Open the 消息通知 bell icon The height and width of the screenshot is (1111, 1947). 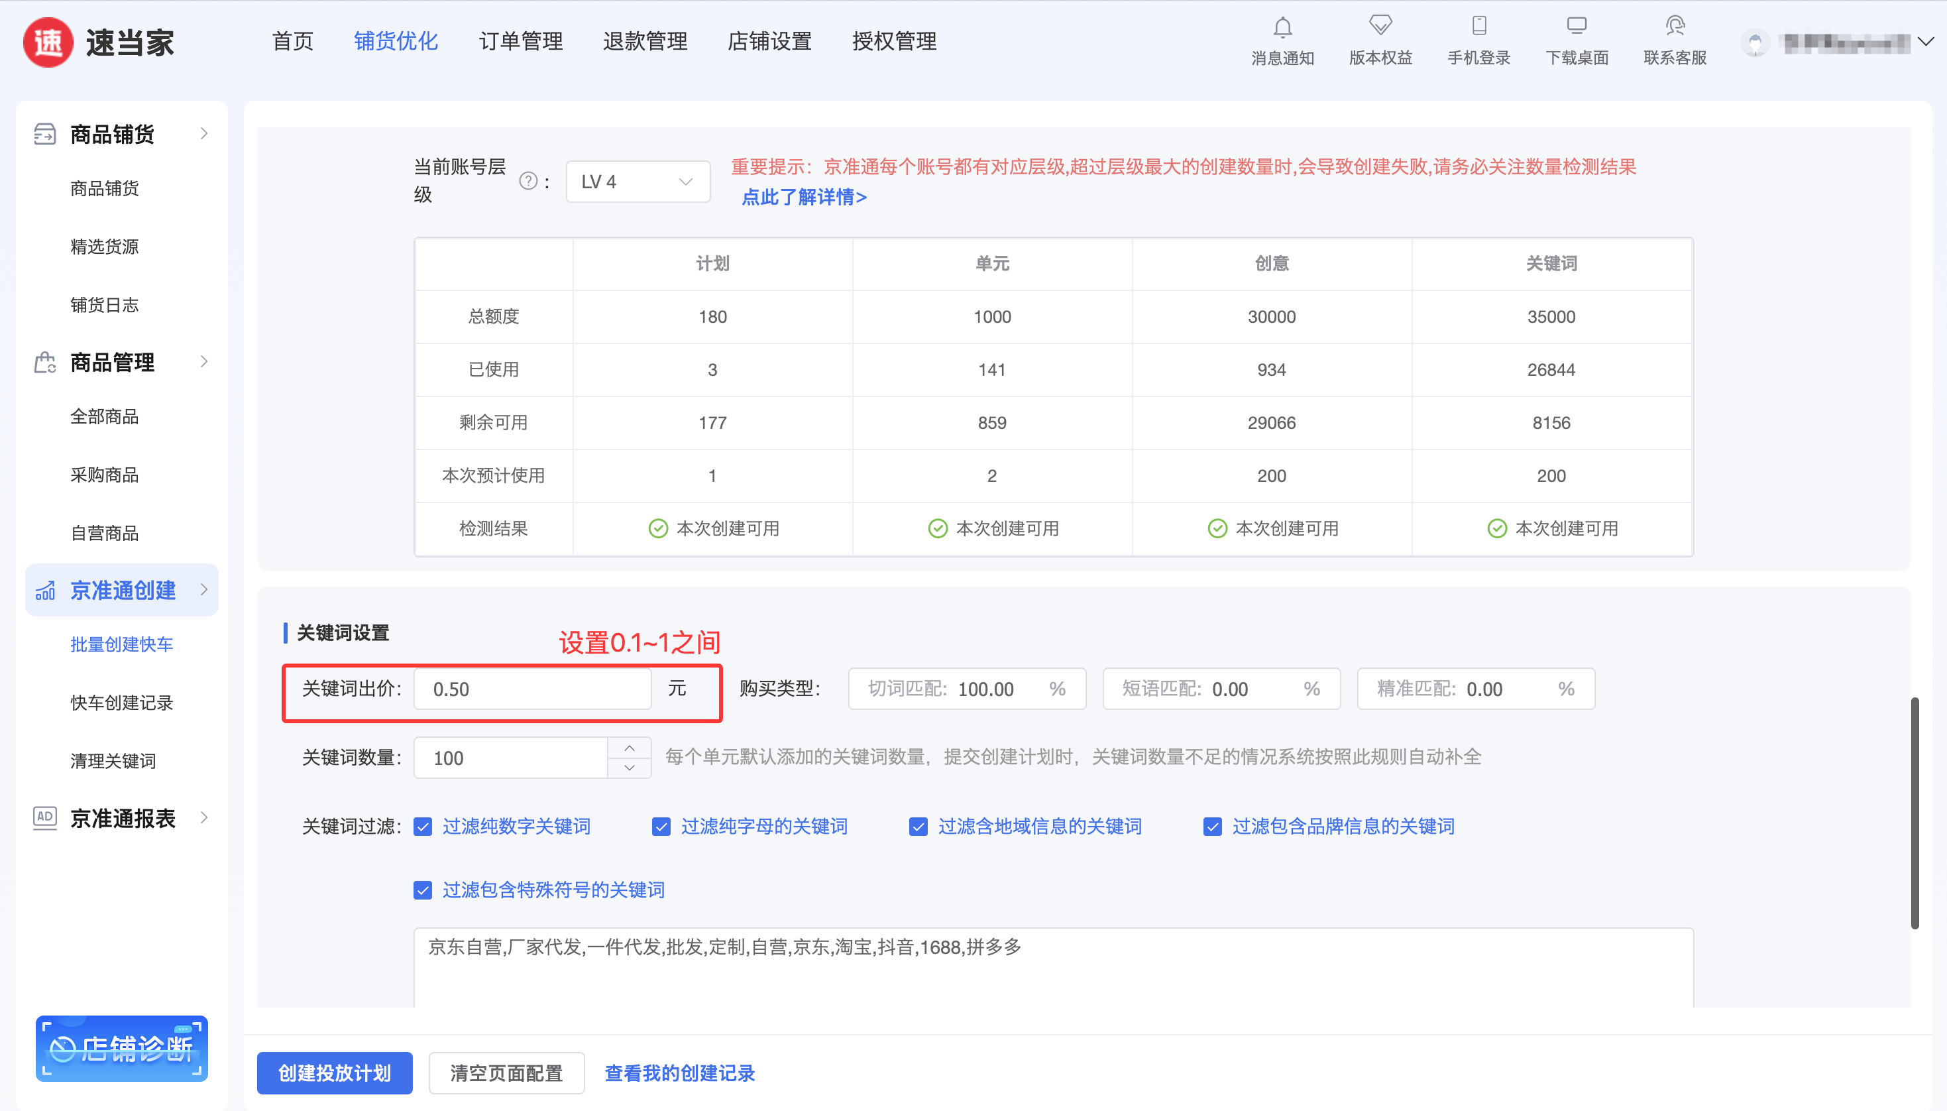click(x=1282, y=29)
